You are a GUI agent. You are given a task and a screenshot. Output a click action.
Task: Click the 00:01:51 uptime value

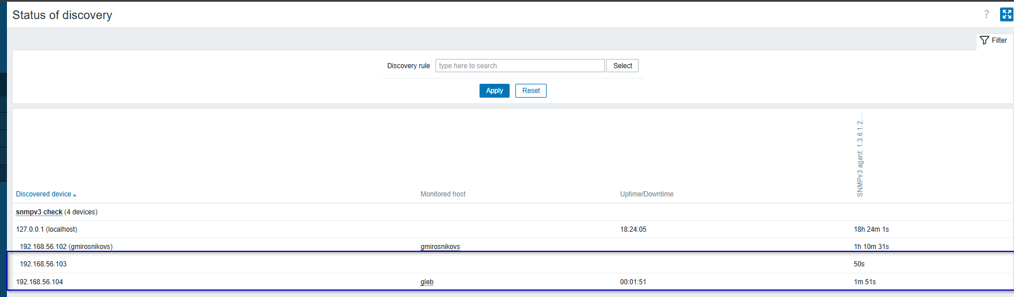tap(633, 282)
